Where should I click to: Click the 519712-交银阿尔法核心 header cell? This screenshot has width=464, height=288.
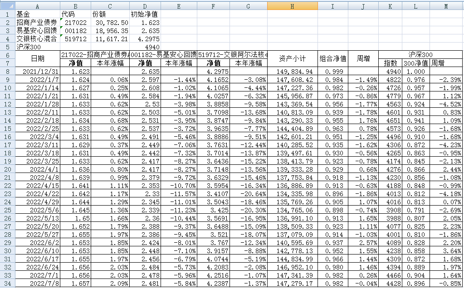click(233, 55)
